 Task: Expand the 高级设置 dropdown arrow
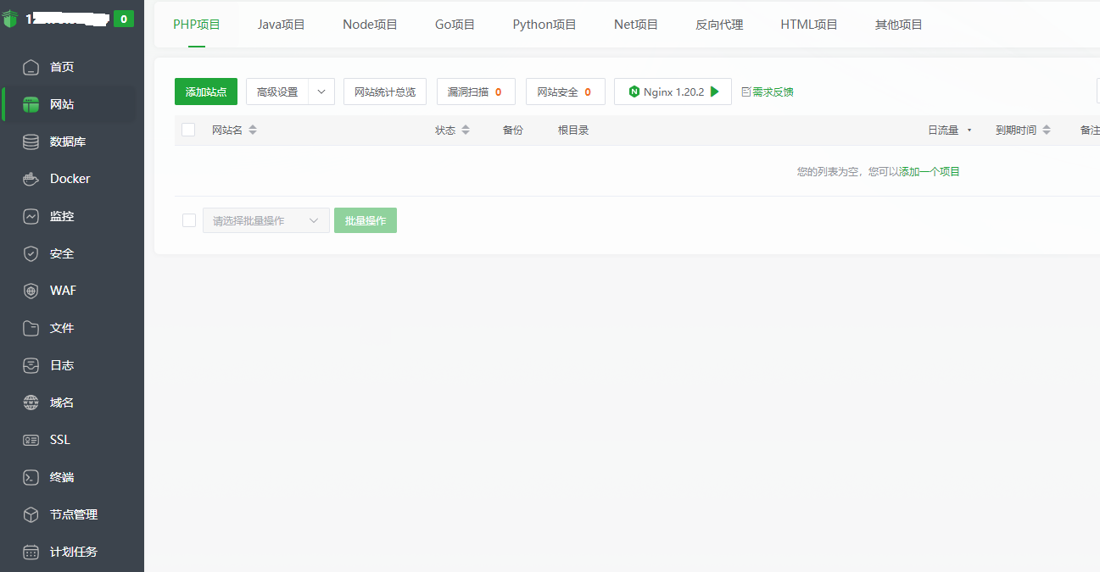[x=321, y=91]
